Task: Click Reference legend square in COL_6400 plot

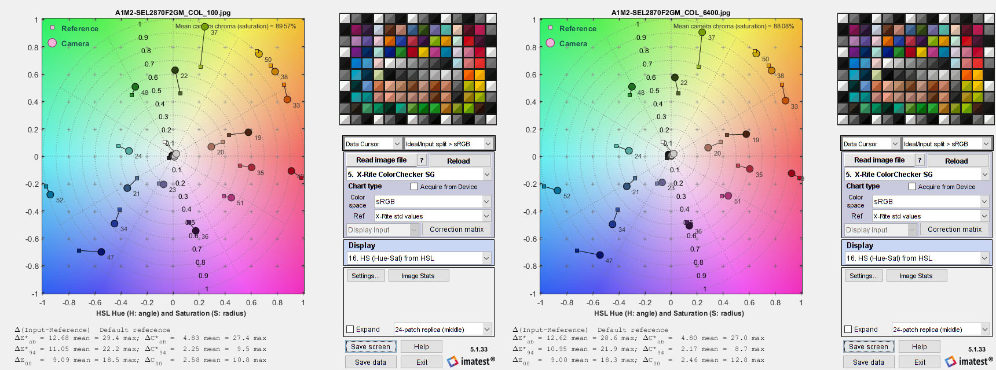Action: (551, 28)
